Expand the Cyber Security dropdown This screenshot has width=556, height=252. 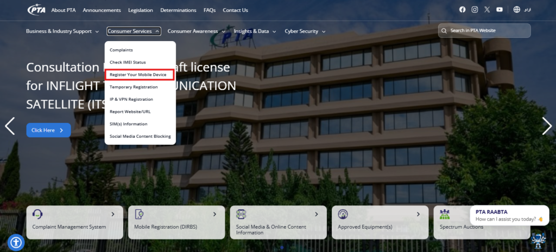(x=305, y=31)
